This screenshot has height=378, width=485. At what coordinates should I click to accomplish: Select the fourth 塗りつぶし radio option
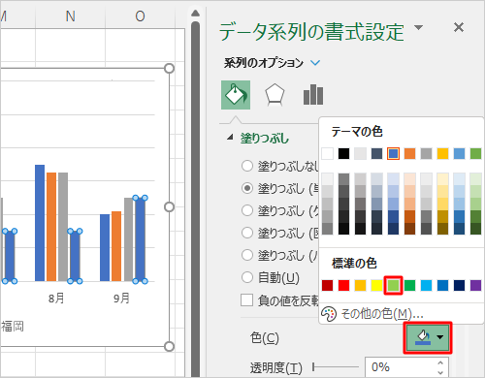247,233
